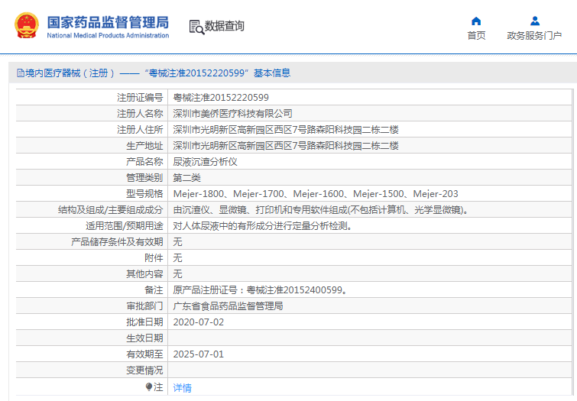
Task: Click the NMPA national emblem logo
Action: [27, 25]
